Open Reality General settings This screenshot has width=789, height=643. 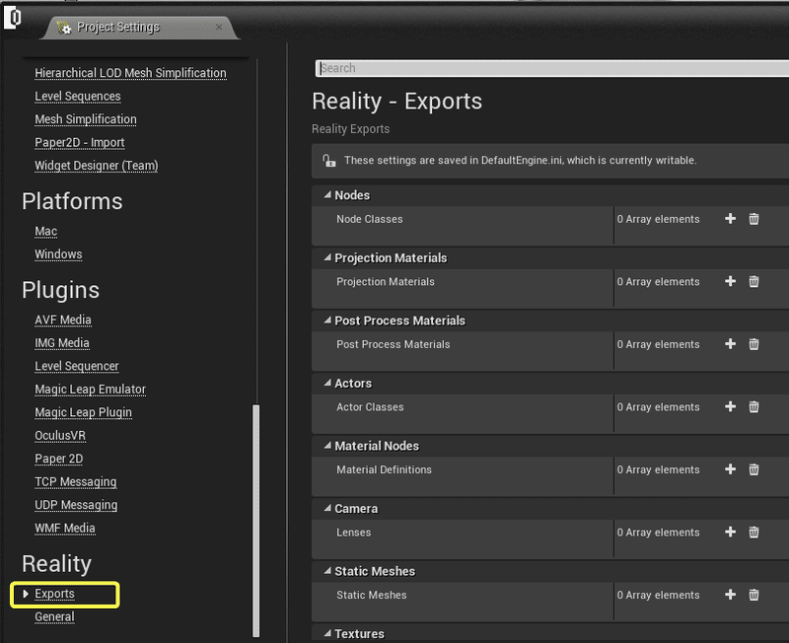pos(54,617)
